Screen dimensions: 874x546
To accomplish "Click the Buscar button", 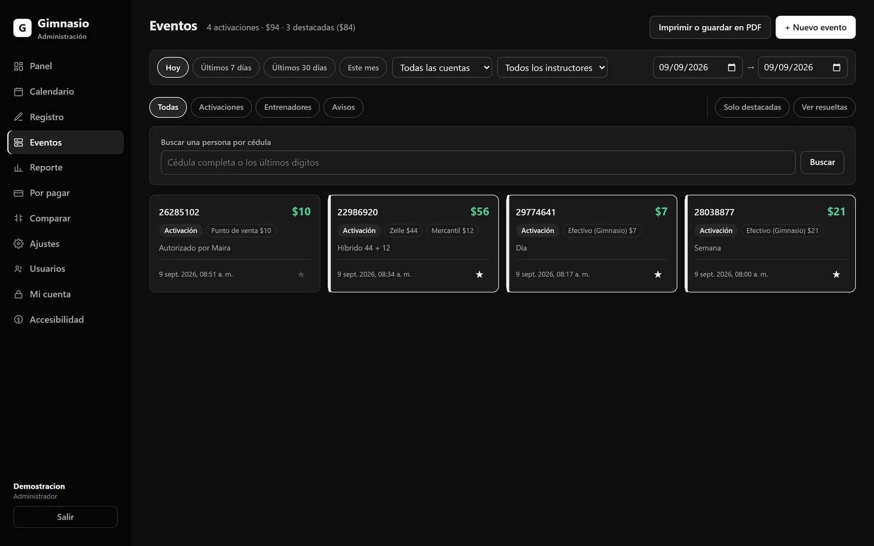I will (x=822, y=163).
